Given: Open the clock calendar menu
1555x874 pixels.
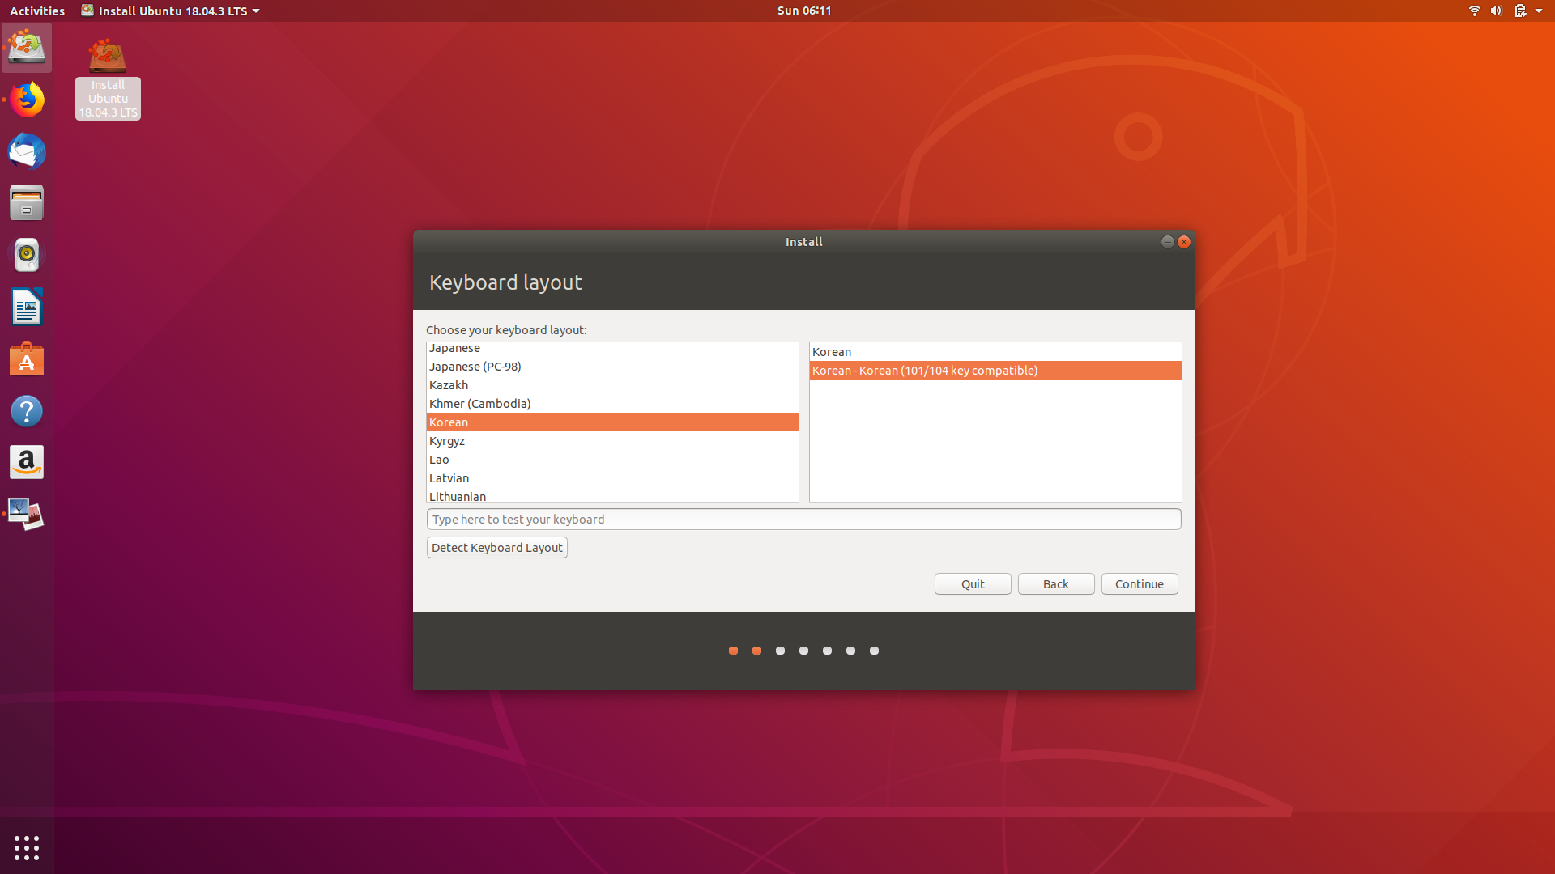Looking at the screenshot, I should tap(803, 11).
